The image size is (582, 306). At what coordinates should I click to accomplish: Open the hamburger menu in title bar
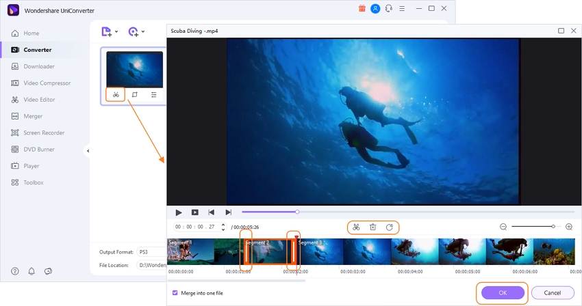(x=402, y=8)
